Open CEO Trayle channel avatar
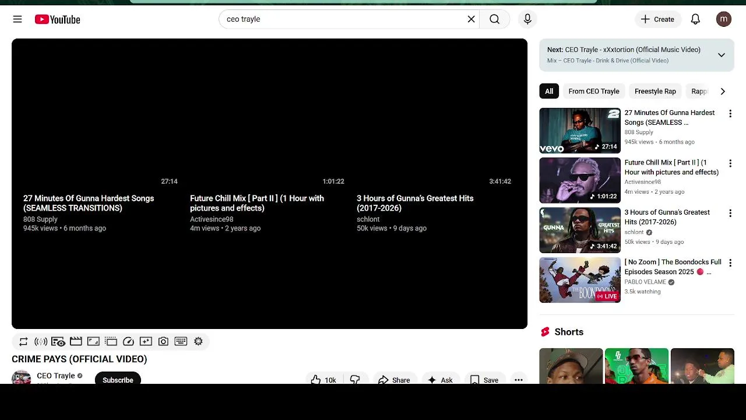This screenshot has height=420, width=746. (21, 377)
